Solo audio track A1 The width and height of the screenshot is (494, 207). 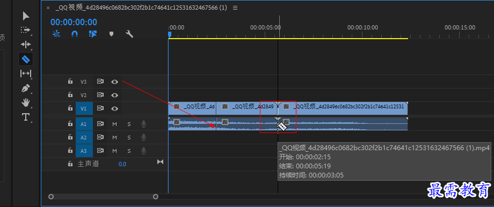[x=129, y=124]
